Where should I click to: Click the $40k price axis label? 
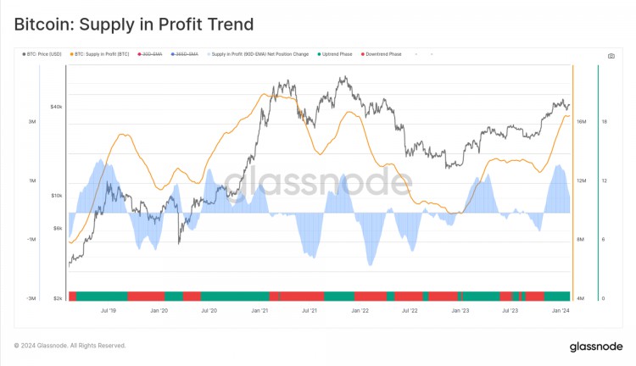pos(56,107)
